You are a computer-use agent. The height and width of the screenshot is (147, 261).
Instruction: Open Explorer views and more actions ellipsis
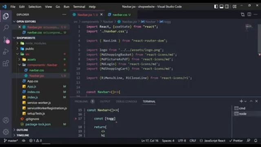pyautogui.click(x=64, y=15)
